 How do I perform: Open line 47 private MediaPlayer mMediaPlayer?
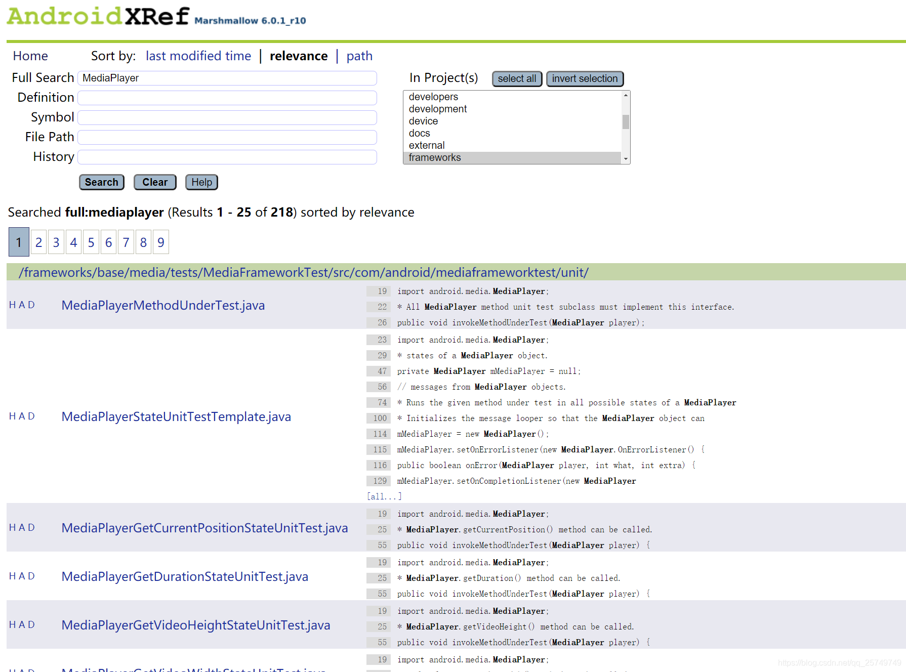coord(474,371)
